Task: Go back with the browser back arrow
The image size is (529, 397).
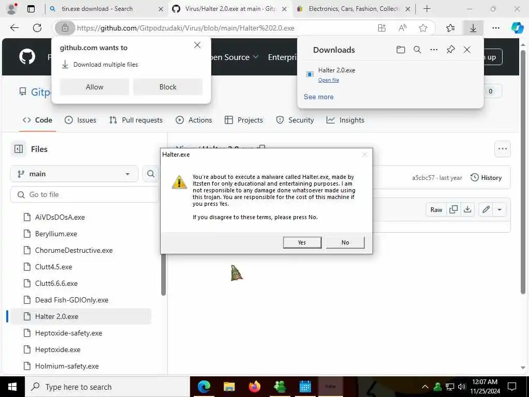Action: [14, 28]
